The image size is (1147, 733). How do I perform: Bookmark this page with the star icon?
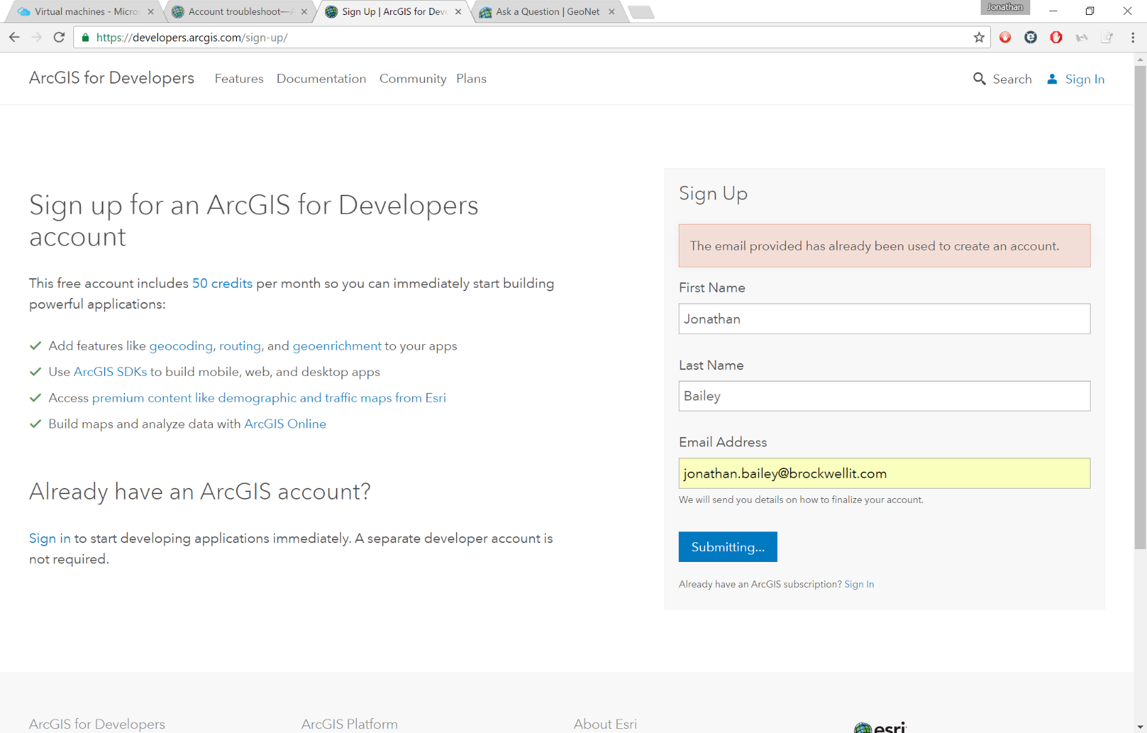click(979, 37)
